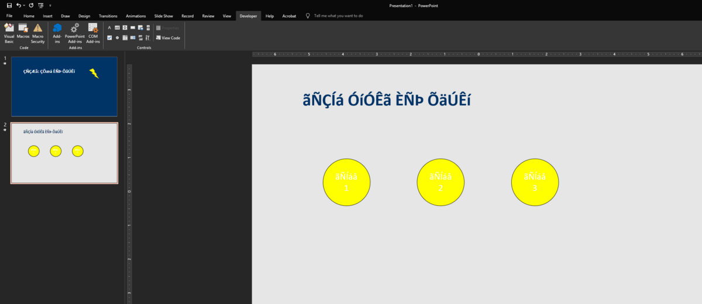Select the Option Button control icon
The width and height of the screenshot is (702, 304).
[117, 37]
